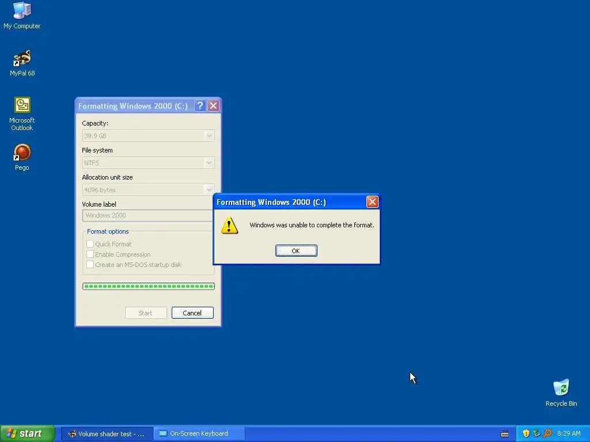
Task: Click OK to dismiss the format error
Action: click(x=296, y=251)
